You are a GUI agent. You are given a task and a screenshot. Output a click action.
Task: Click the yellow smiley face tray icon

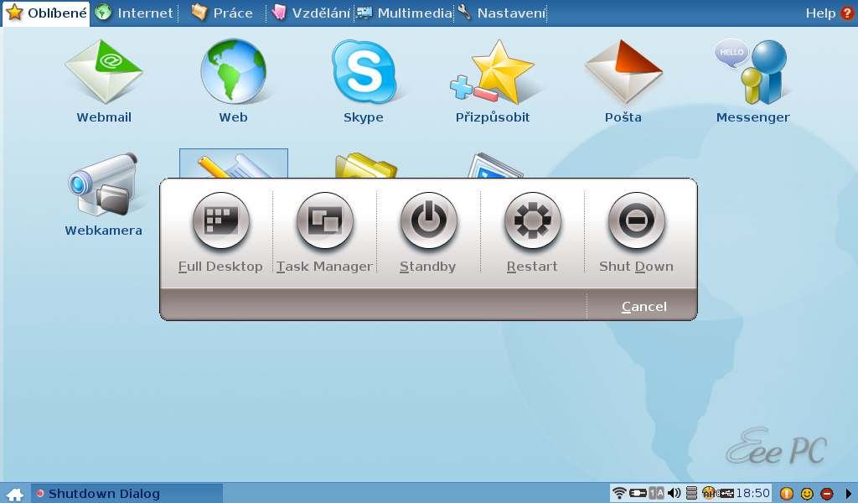point(807,494)
